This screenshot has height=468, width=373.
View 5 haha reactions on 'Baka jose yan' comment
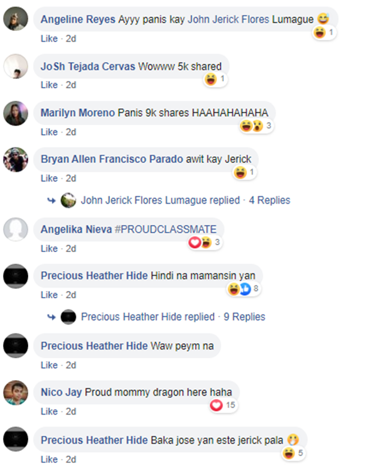click(x=293, y=453)
